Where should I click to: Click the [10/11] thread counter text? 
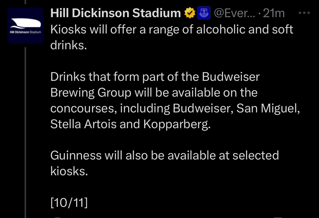tap(69, 203)
